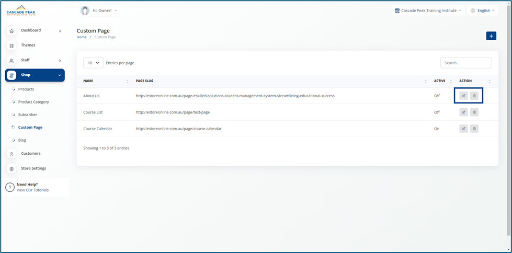Follow the View Our Tutorials link

pos(32,190)
